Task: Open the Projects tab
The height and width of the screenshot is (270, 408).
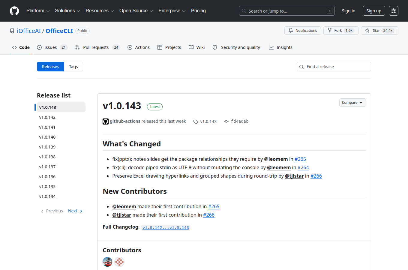Action: pyautogui.click(x=169, y=47)
